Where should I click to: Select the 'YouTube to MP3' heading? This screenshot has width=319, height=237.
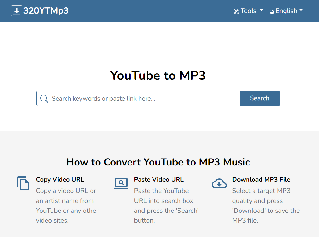coord(158,76)
